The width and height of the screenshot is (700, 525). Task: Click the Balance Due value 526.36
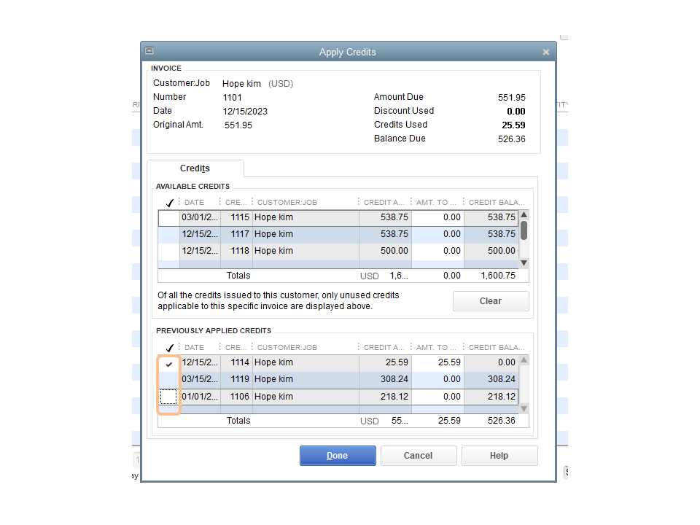[x=512, y=139]
